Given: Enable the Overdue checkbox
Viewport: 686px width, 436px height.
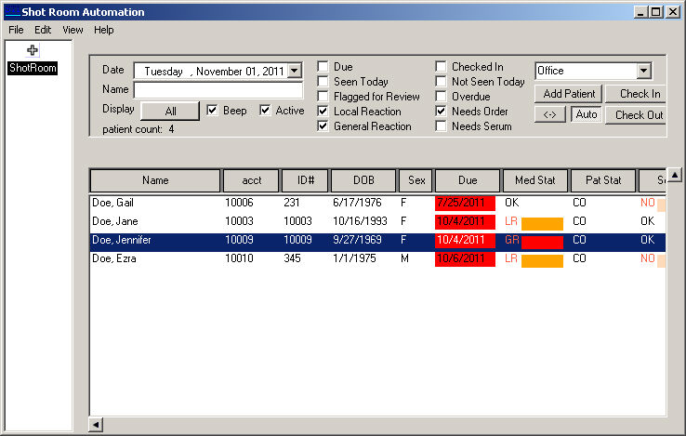Looking at the screenshot, I should (x=441, y=97).
